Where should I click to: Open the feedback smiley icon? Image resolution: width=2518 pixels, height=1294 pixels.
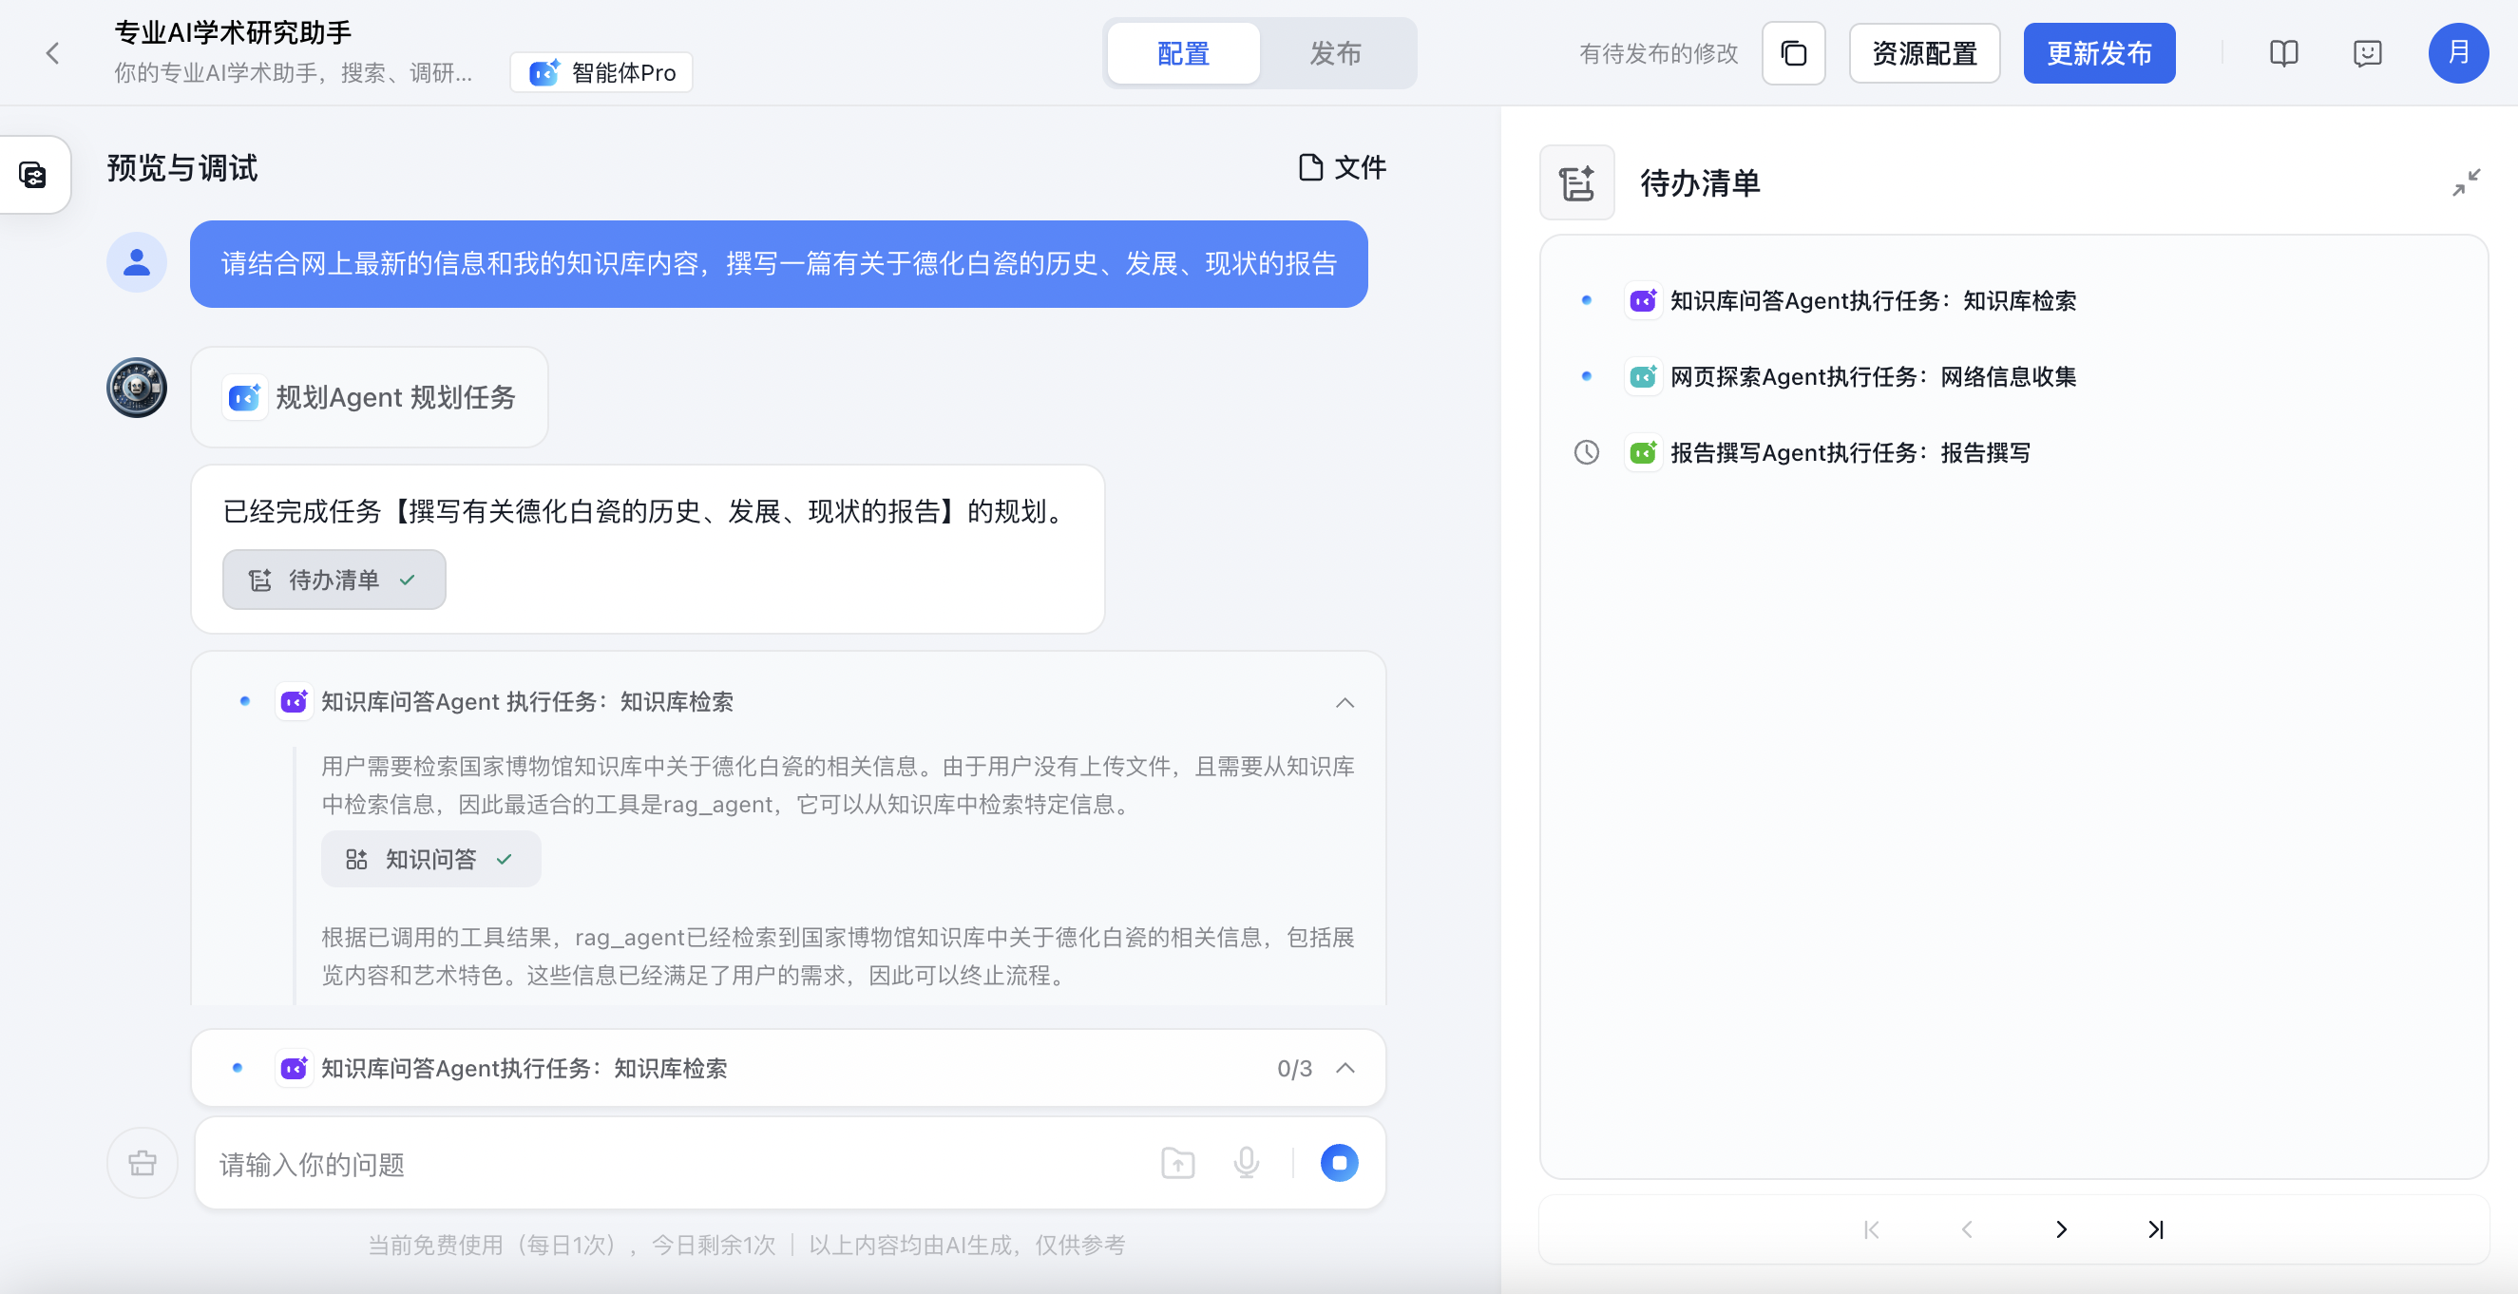[x=2368, y=53]
